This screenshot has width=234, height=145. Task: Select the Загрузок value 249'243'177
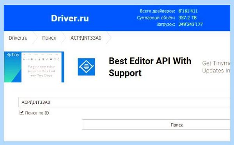coord(191,24)
